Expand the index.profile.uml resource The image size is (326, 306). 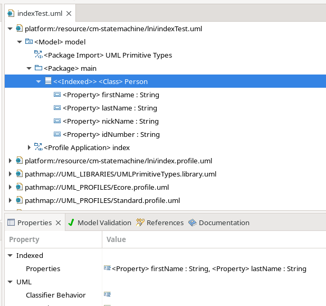(11, 161)
